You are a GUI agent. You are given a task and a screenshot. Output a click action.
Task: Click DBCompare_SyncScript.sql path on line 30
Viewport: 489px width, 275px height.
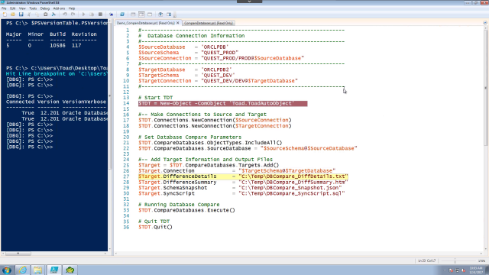point(292,193)
